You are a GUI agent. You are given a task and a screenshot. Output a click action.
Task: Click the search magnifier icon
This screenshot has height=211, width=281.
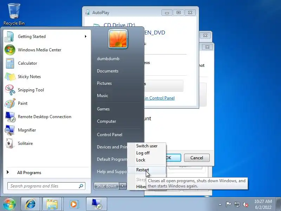(x=81, y=186)
